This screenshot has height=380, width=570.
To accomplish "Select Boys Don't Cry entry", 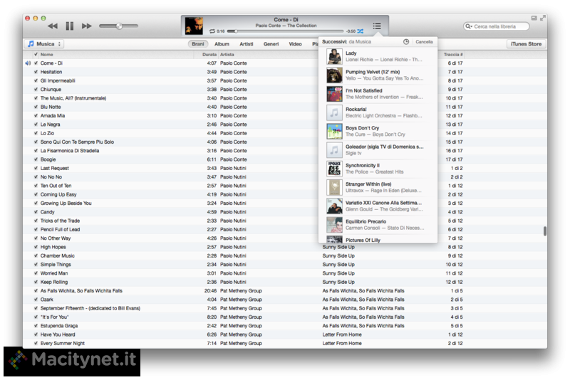I will (x=378, y=131).
